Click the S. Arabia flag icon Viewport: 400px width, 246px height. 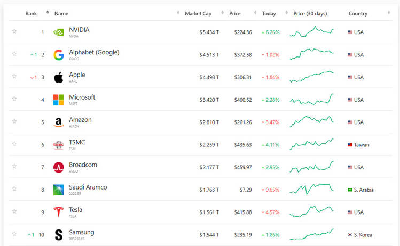(350, 190)
